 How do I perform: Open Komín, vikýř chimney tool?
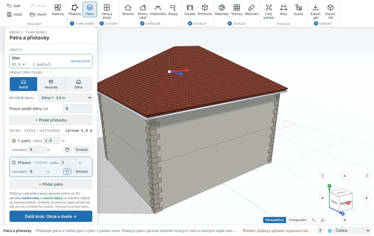(143, 11)
